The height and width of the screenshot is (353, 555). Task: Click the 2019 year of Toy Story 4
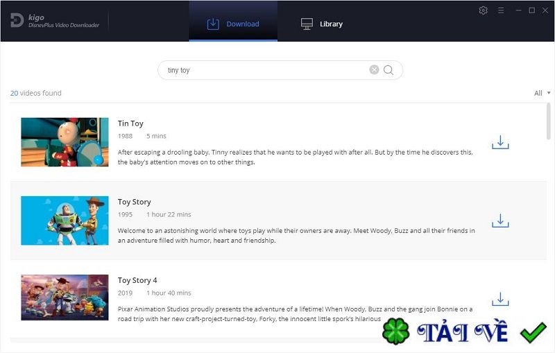coord(125,293)
